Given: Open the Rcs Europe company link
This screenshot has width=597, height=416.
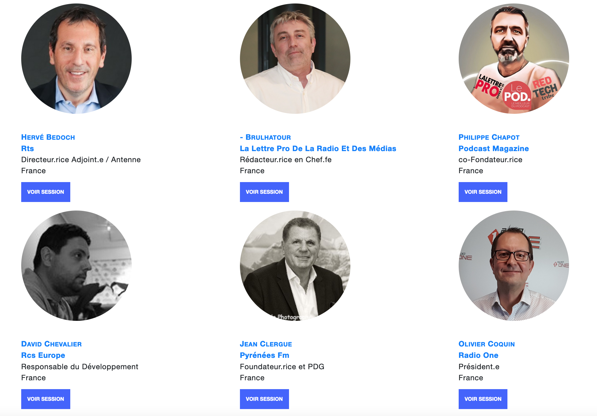Looking at the screenshot, I should pos(43,355).
